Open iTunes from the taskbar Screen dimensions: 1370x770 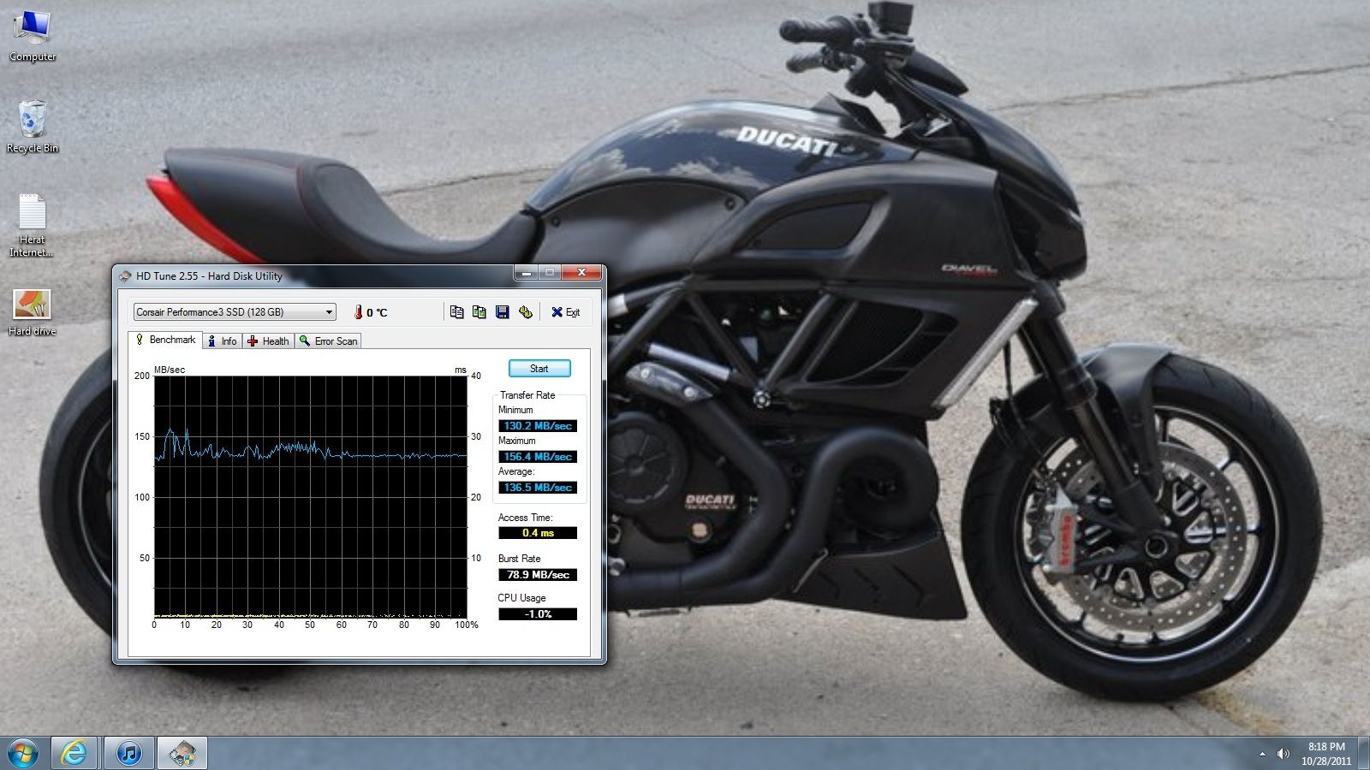(129, 754)
